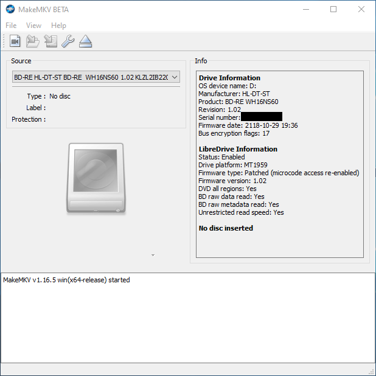This screenshot has width=376, height=376.
Task: Click 'Manufacturer: HL-DT-ST' line
Action: point(234,94)
